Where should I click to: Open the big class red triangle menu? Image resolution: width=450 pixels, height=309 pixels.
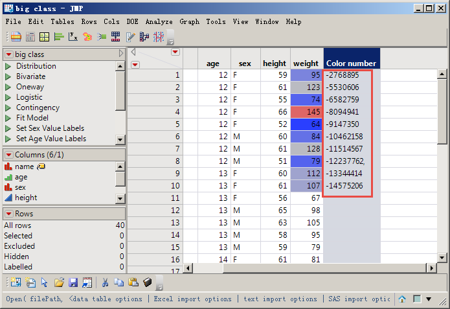[8, 54]
